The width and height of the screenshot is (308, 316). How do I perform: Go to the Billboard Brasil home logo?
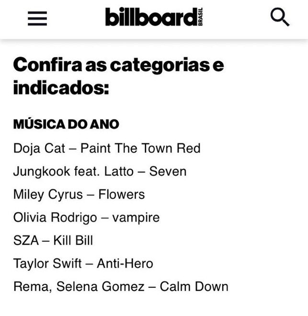pyautogui.click(x=154, y=17)
